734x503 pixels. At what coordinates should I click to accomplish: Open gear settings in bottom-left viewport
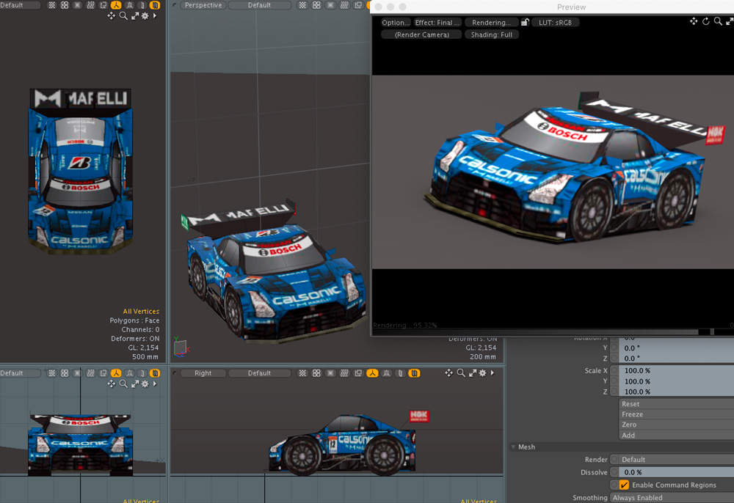[x=145, y=383]
